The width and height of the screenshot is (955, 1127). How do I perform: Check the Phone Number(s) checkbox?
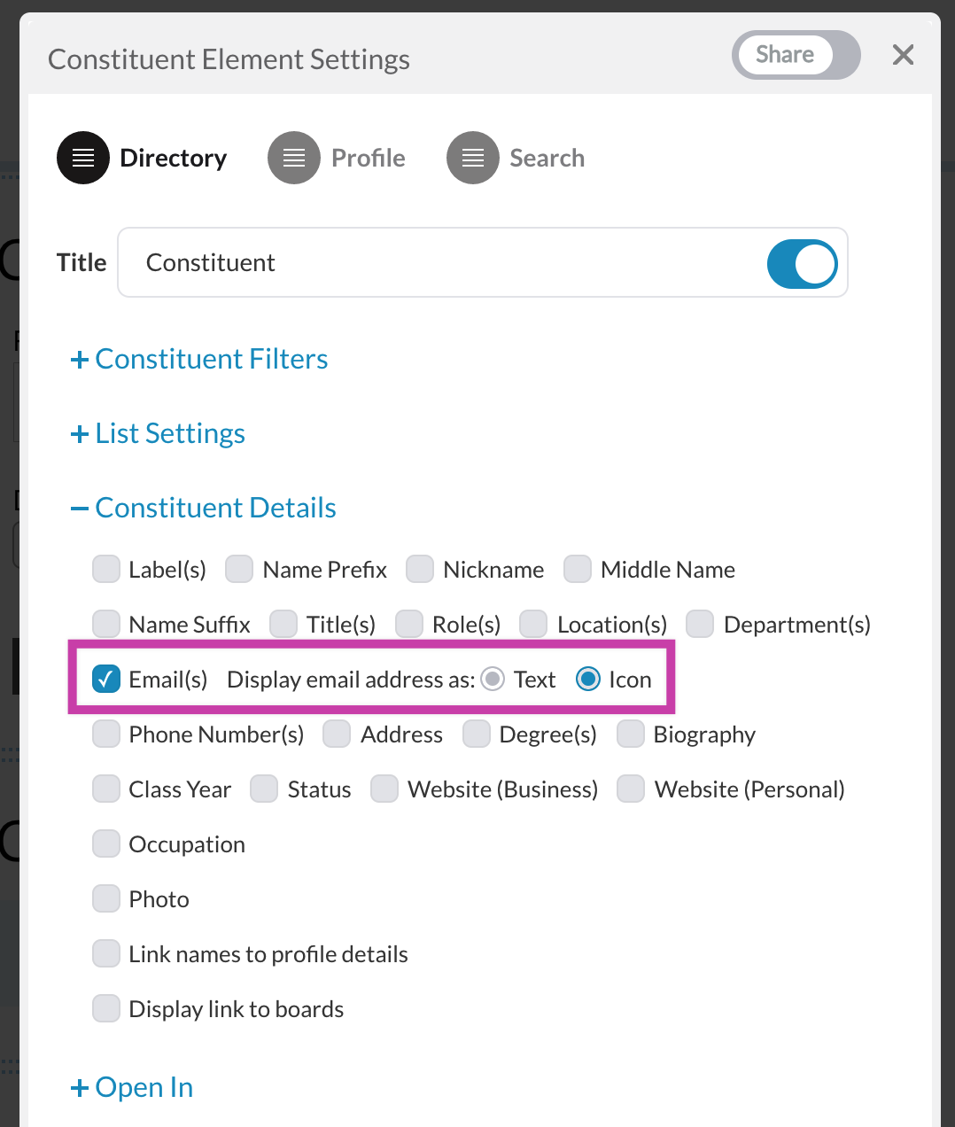click(106, 734)
